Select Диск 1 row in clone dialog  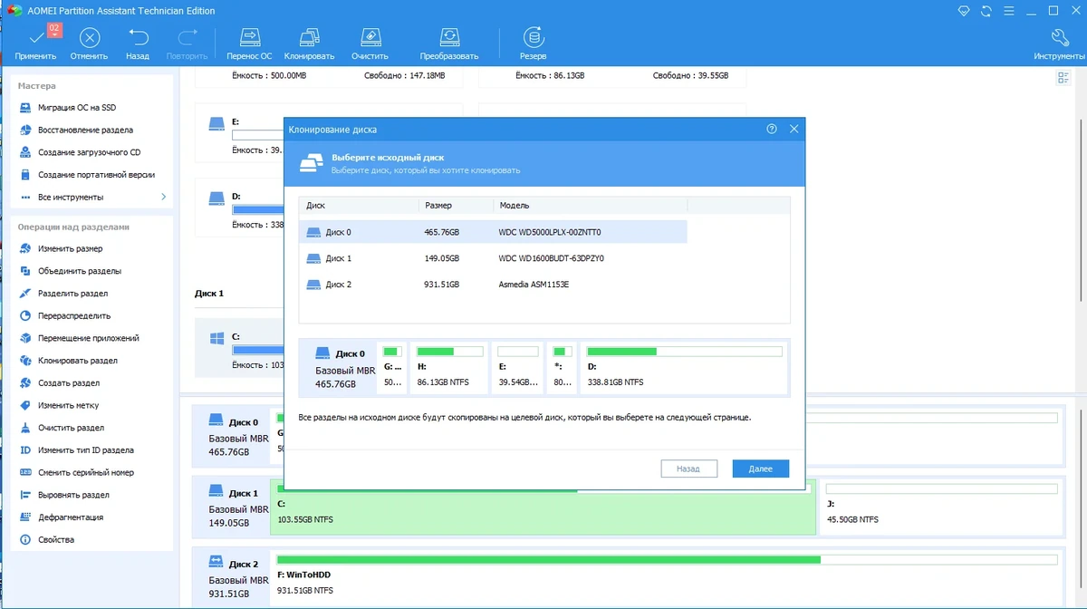tap(493, 258)
